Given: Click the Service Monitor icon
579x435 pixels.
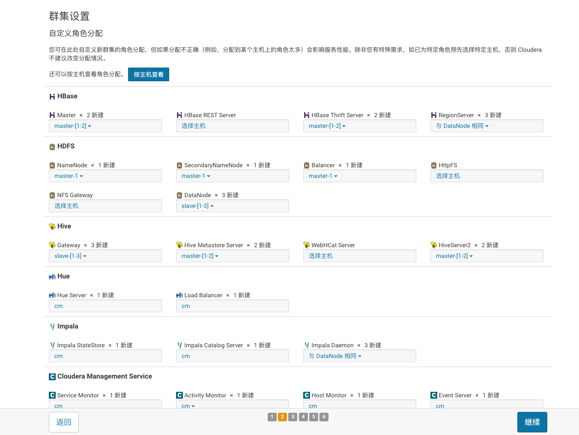Looking at the screenshot, I should click(x=52, y=395).
